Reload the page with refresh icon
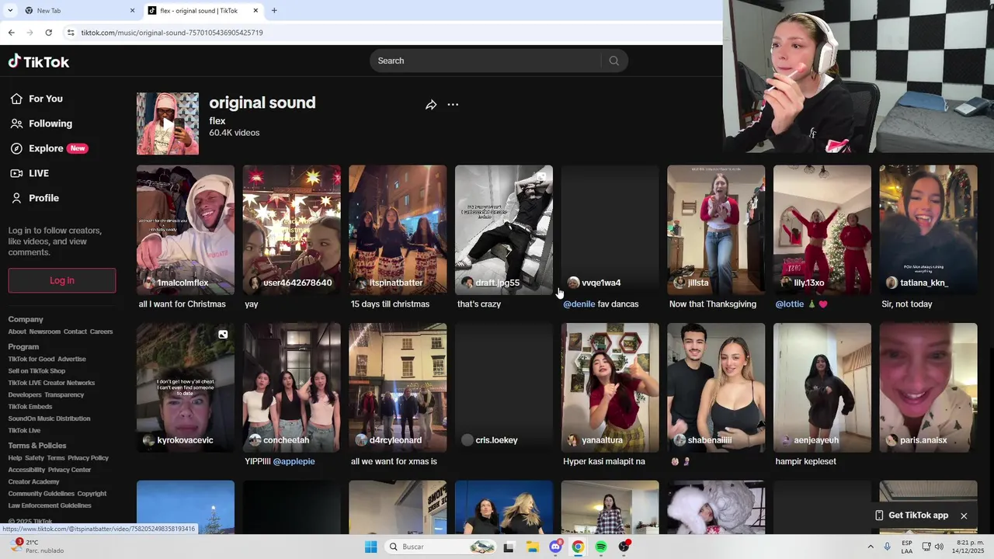This screenshot has height=559, width=994. [48, 33]
